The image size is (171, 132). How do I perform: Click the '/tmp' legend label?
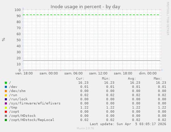point(13,108)
